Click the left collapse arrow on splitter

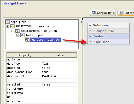(x=82, y=19)
